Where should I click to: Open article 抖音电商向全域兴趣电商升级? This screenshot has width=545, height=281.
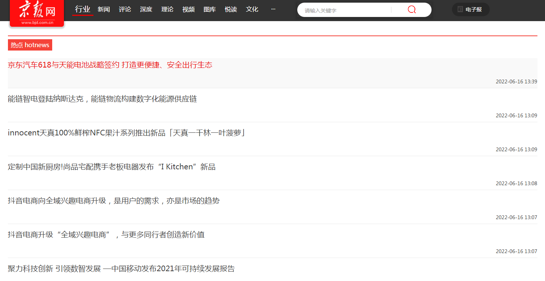coord(113,201)
